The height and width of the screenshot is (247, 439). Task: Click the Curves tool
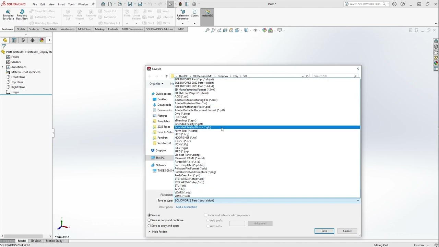(195, 13)
